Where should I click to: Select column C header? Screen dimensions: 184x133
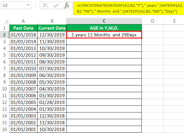click(x=104, y=21)
